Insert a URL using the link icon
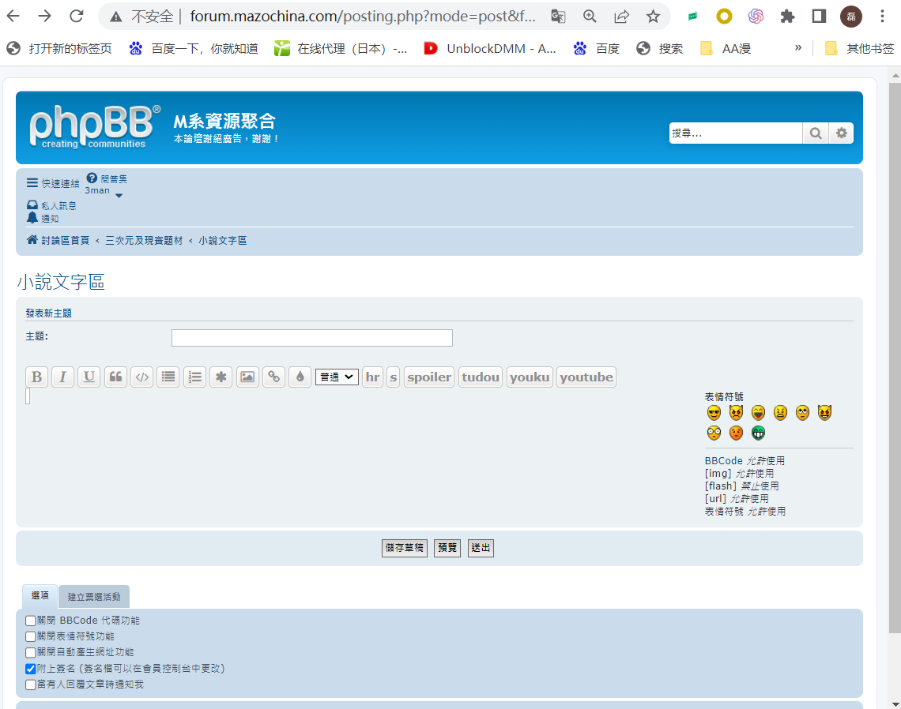Viewport: 901px width, 709px height. click(x=273, y=377)
